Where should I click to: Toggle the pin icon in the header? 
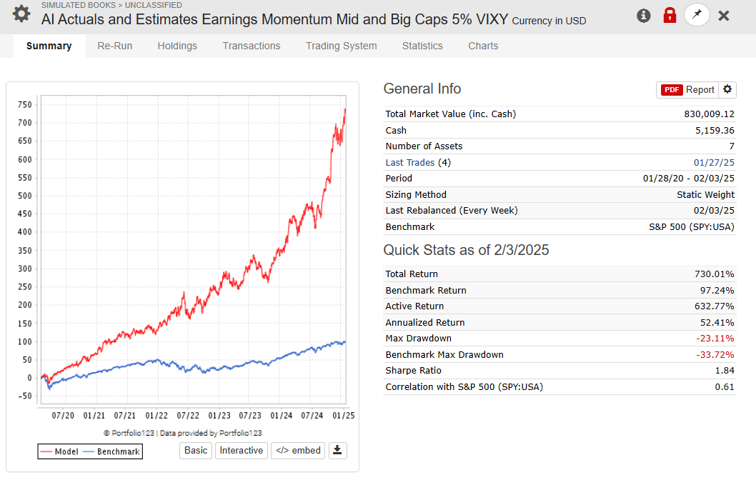pos(697,14)
